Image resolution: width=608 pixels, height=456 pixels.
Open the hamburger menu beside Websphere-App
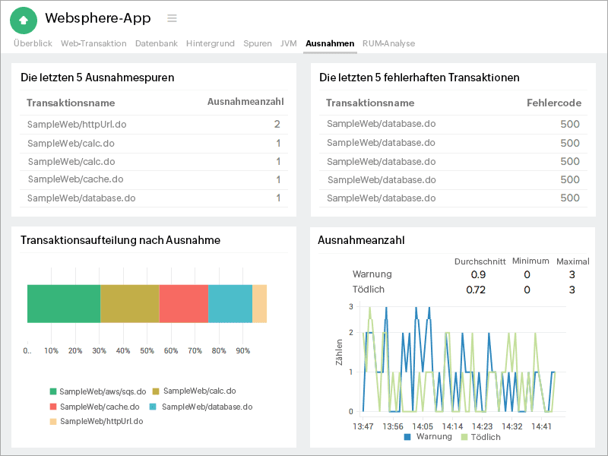point(172,18)
